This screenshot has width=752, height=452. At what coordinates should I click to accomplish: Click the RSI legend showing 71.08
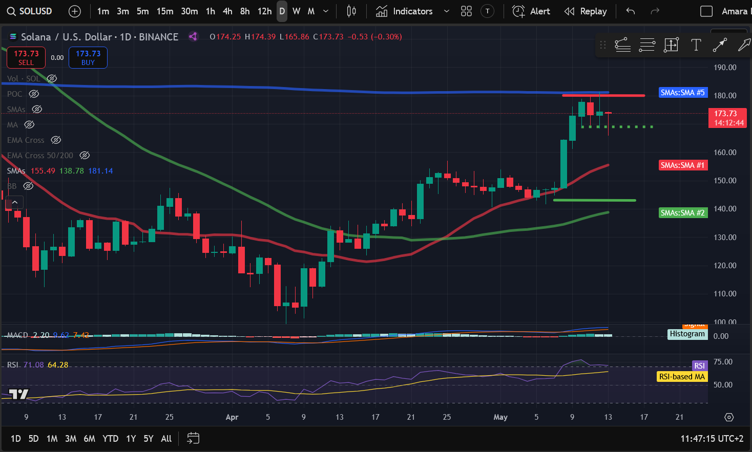(x=37, y=365)
